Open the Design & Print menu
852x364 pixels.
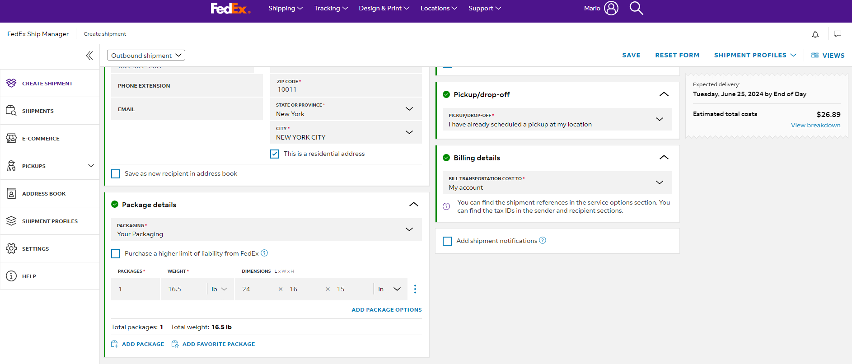click(384, 8)
